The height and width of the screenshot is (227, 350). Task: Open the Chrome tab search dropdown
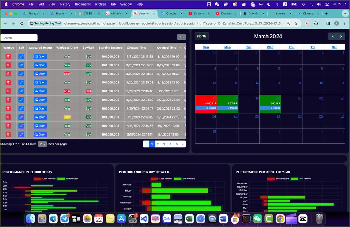tap(345, 13)
